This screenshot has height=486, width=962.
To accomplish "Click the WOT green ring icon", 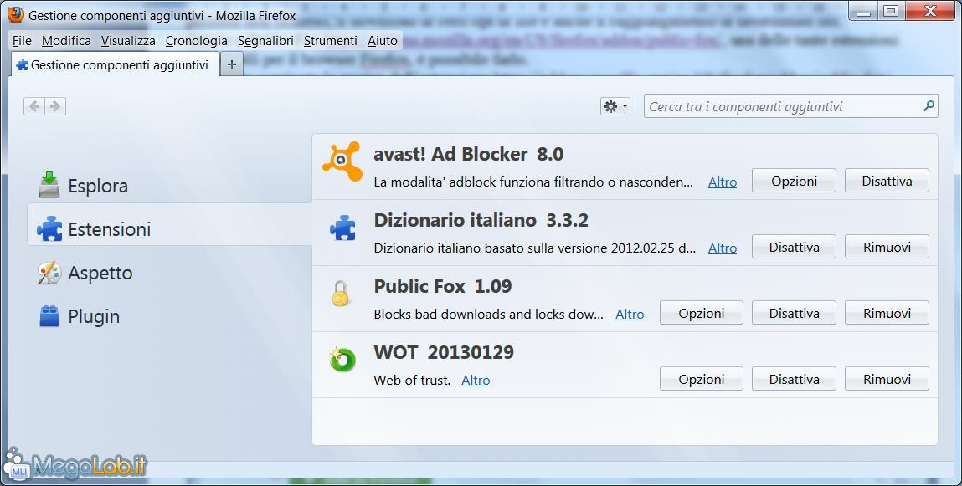I will click(x=342, y=360).
